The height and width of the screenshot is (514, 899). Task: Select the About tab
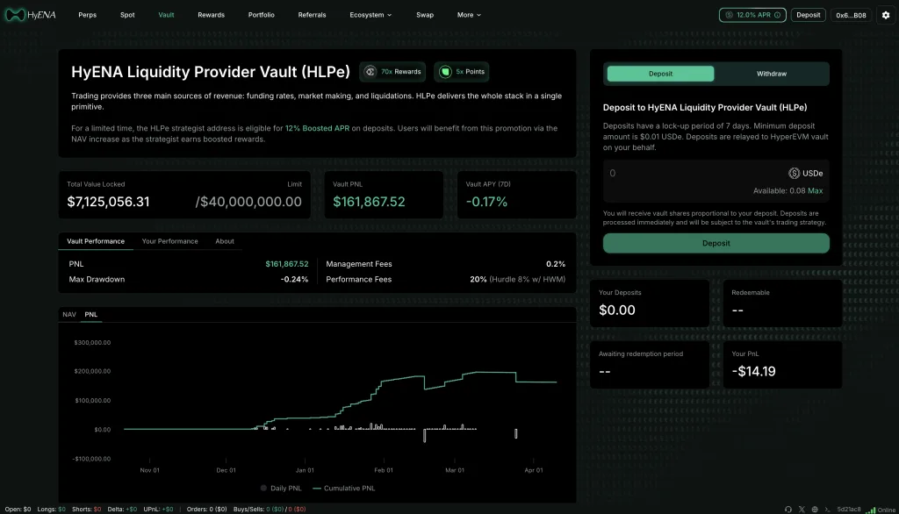tap(225, 241)
